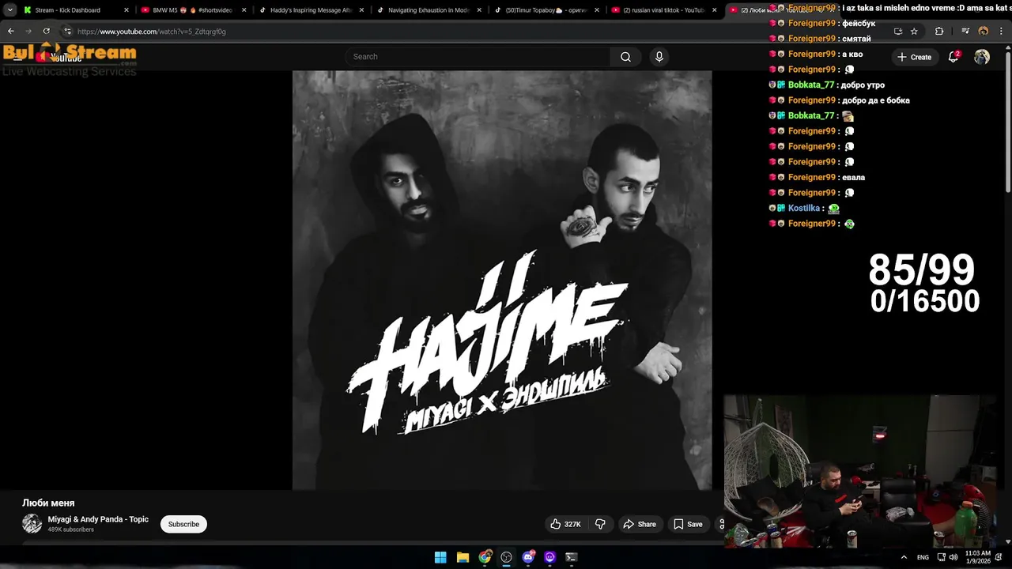Click Bobkata_77 message добро утро
Viewport: 1012px width, 569px height.
[863, 85]
